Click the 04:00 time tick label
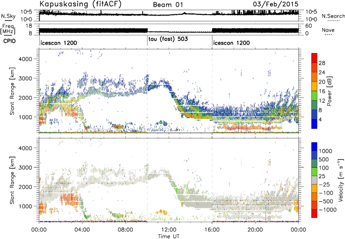345x239 pixels. (x=82, y=230)
